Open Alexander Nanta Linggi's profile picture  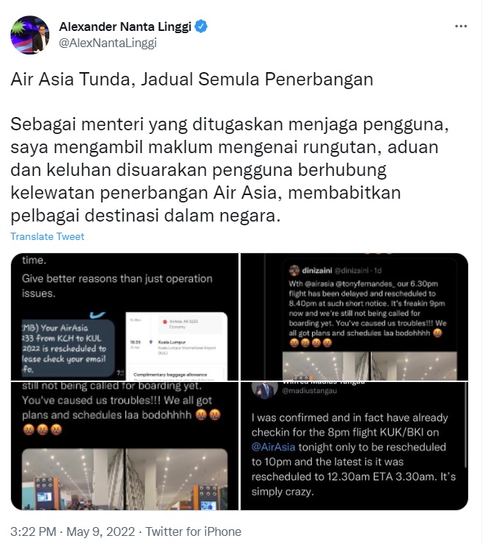pos(30,35)
